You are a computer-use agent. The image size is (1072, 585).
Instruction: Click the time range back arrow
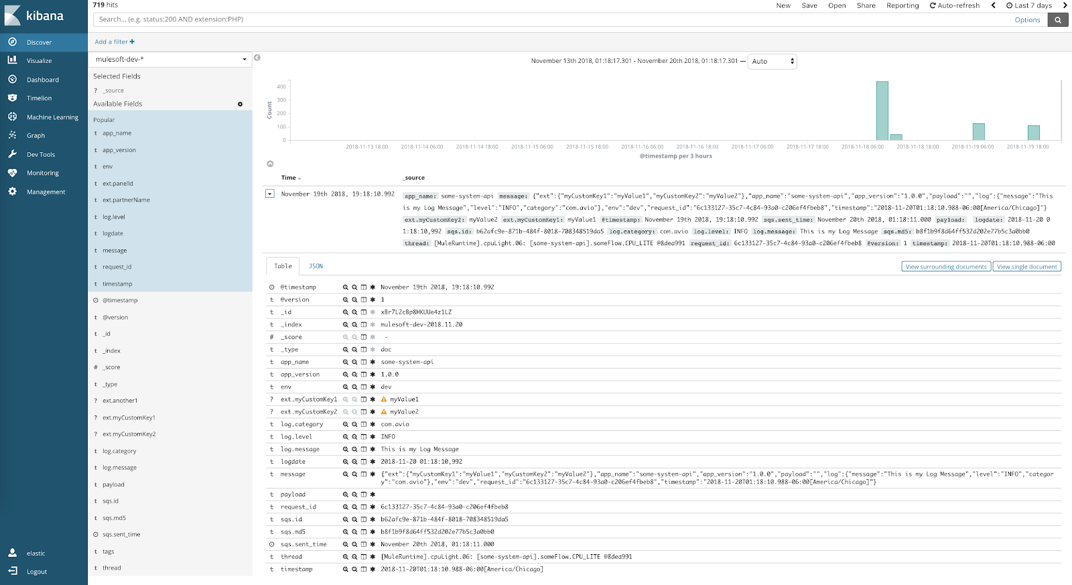993,5
